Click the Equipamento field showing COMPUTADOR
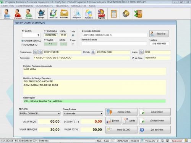Viewport: 191px width, 143px height. coord(62,52)
